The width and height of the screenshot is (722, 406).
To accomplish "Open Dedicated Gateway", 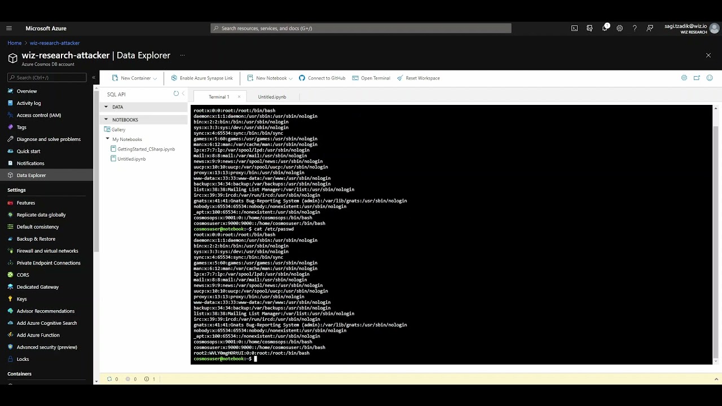I will (38, 287).
